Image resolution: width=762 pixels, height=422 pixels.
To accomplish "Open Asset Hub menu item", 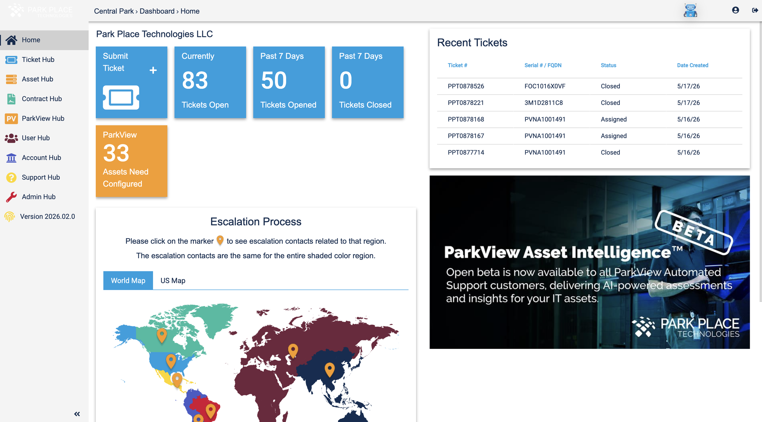I will pos(44,79).
